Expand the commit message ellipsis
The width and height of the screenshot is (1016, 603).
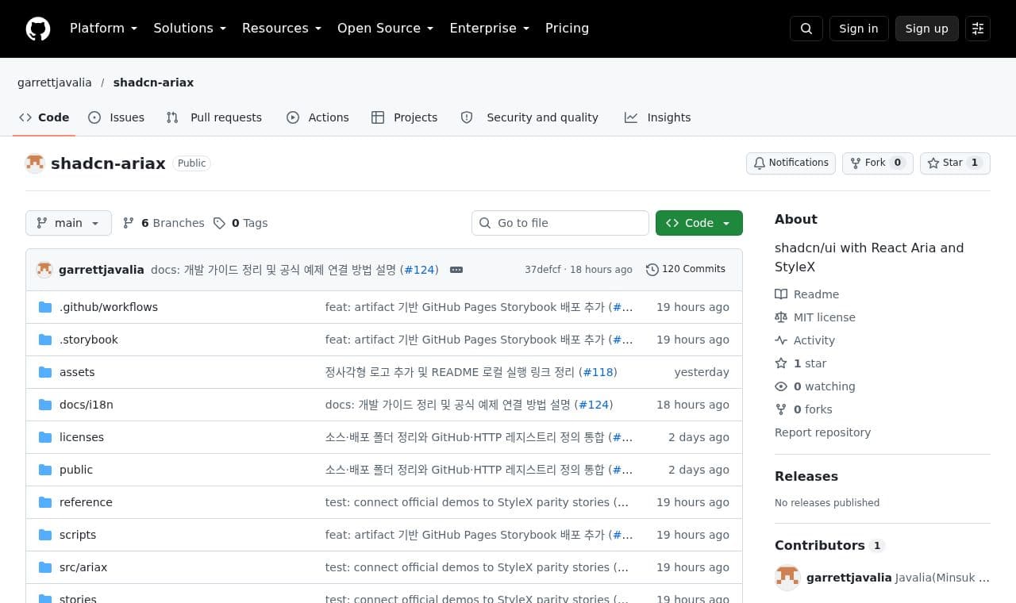click(456, 270)
